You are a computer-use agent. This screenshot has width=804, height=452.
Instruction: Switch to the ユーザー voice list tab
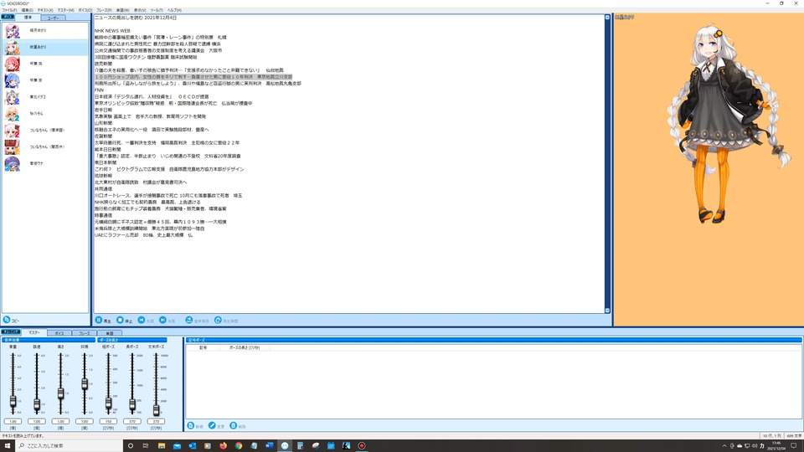[x=53, y=18]
